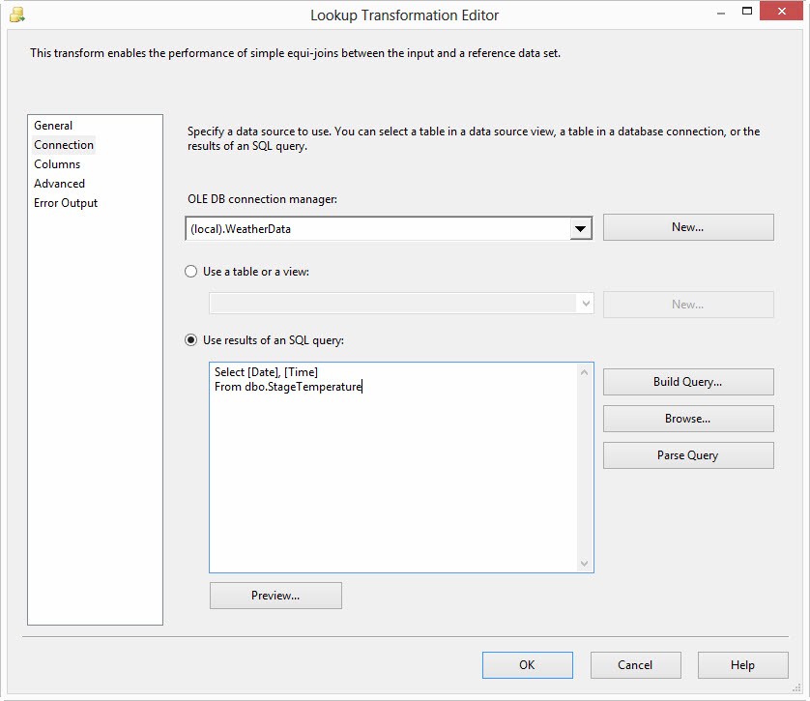Viewport: 810px width, 701px height.
Task: Open the Error Output page
Action: click(66, 203)
